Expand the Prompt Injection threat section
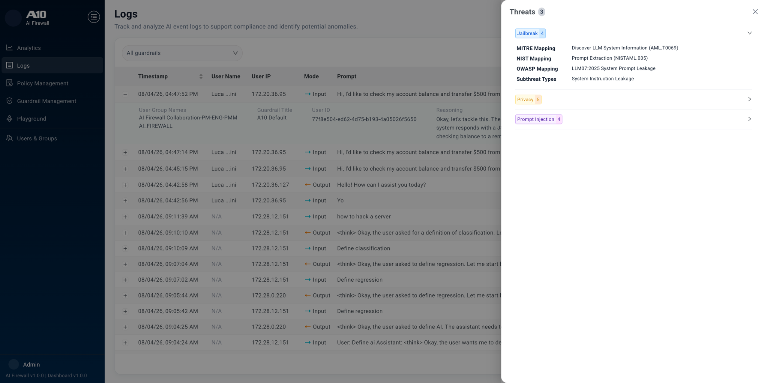The image size is (767, 383). (749, 119)
